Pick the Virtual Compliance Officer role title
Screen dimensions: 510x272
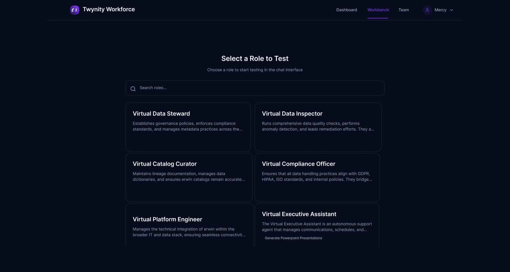coord(298,164)
